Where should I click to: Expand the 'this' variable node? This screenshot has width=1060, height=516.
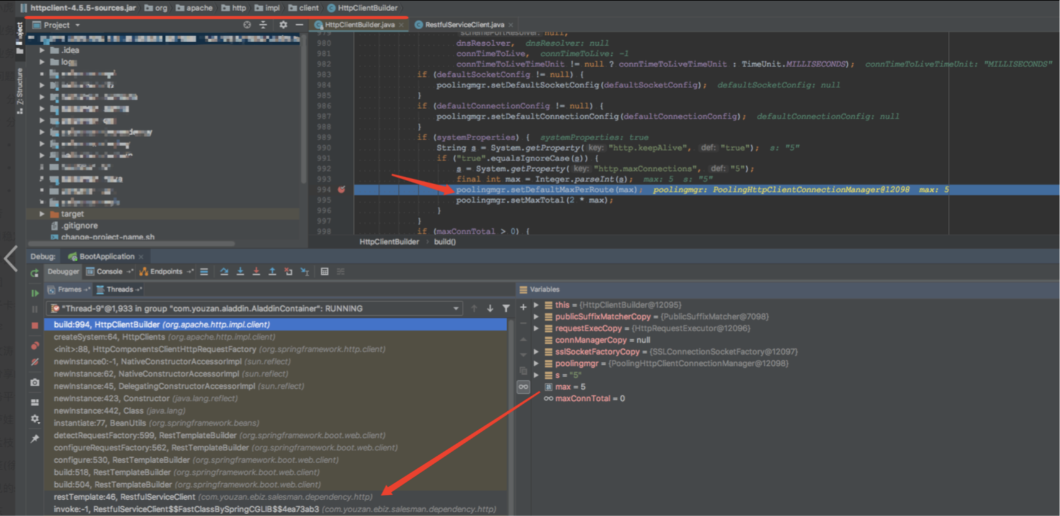[x=537, y=305]
